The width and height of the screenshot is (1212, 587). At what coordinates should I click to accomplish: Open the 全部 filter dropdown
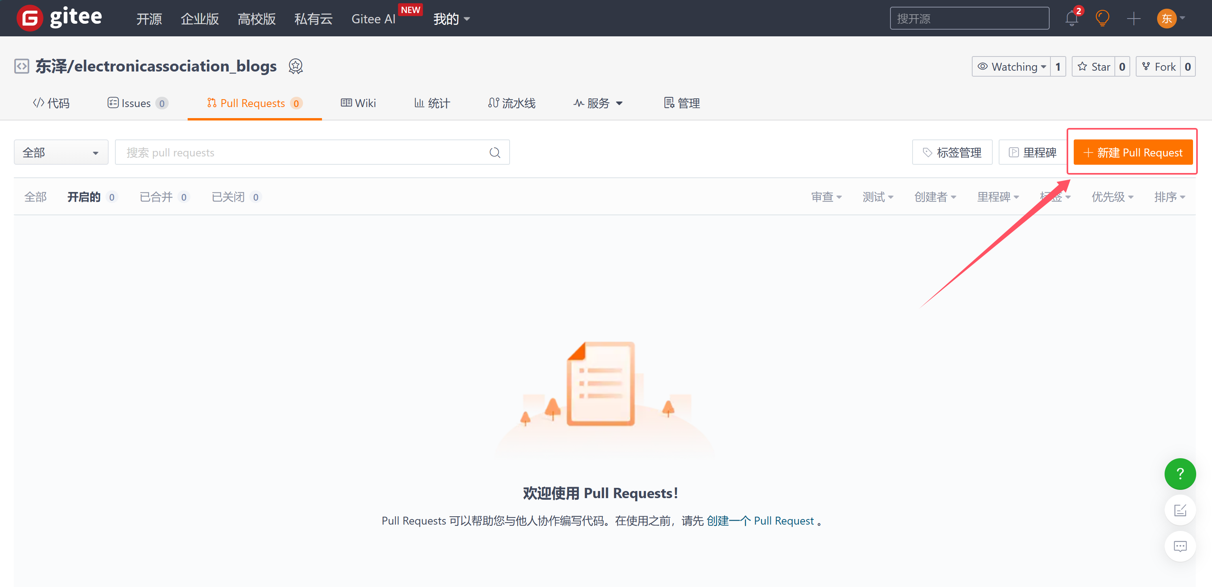pos(61,152)
